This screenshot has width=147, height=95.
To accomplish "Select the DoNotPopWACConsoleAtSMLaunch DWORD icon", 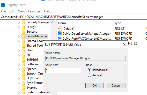I will 60,38.
